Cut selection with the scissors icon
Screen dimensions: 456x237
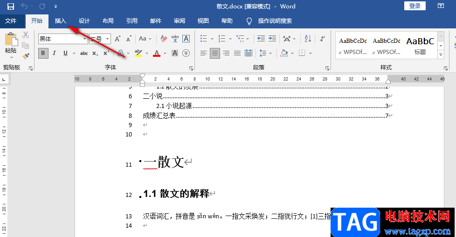point(26,35)
